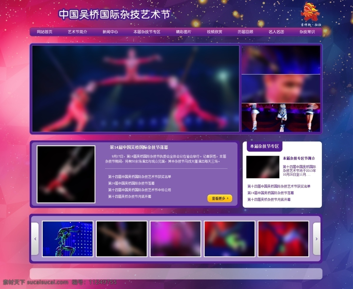The image size is (353, 289).
Task: Open headline 第14届中国吴桥国际杂技节落幕
Action: point(139,147)
